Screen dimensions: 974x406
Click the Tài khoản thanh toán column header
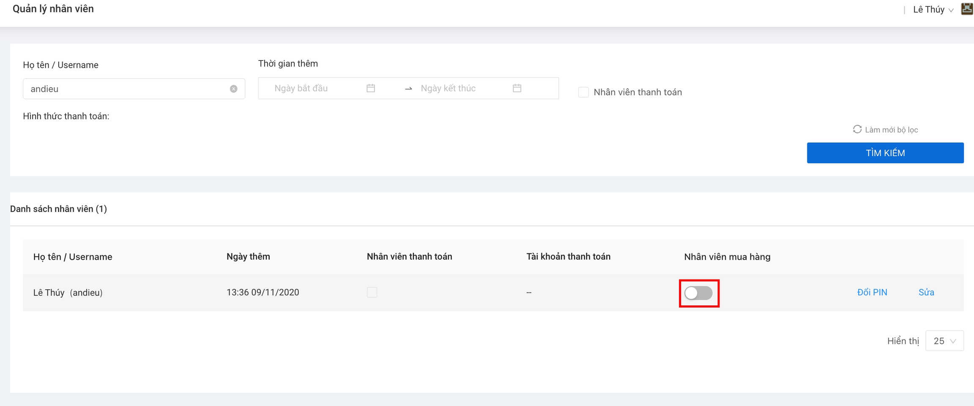[x=568, y=257]
